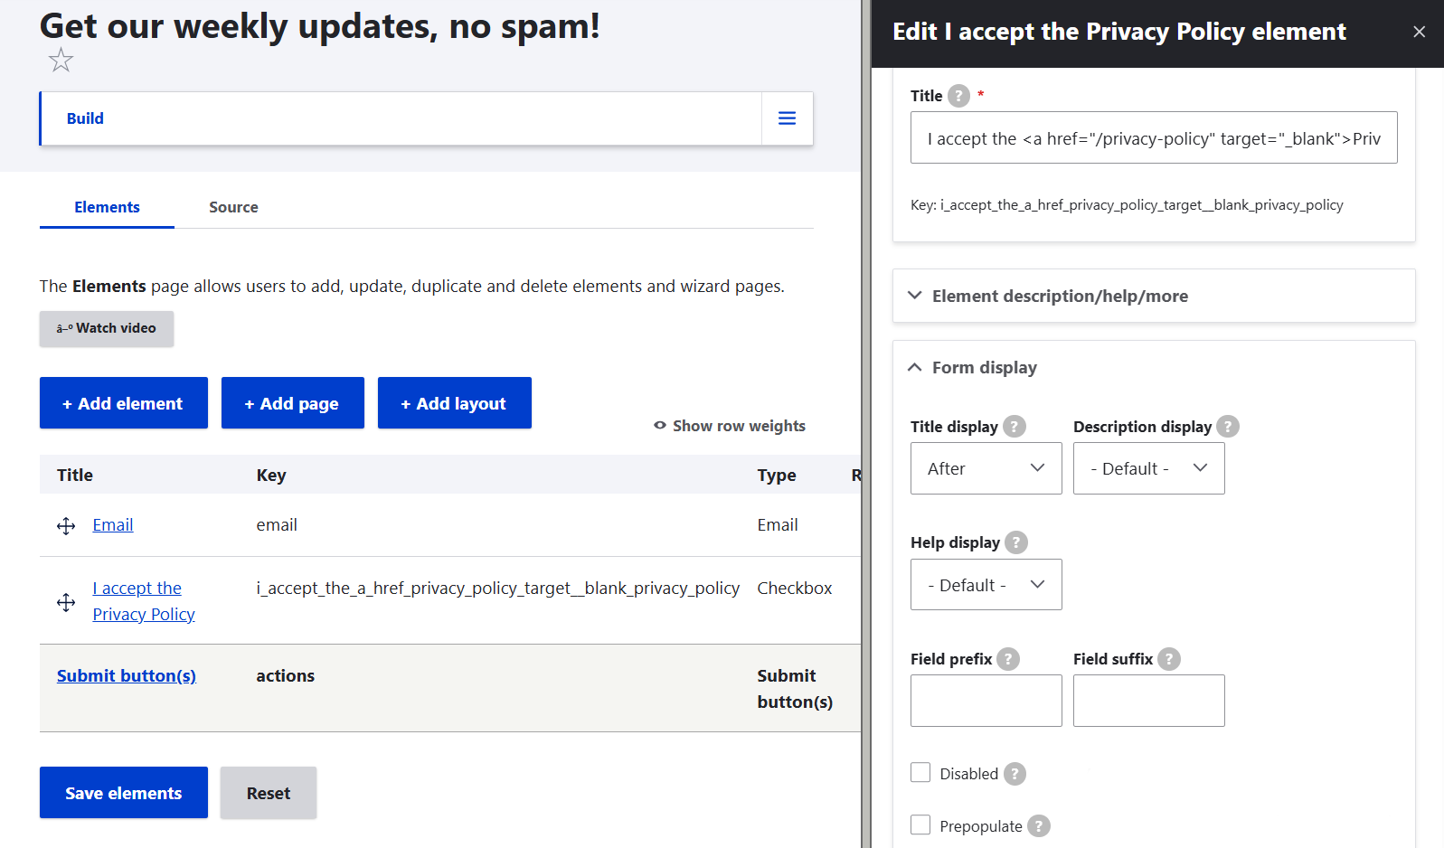
Task: Open the Submit button(s) link
Action: click(x=127, y=676)
